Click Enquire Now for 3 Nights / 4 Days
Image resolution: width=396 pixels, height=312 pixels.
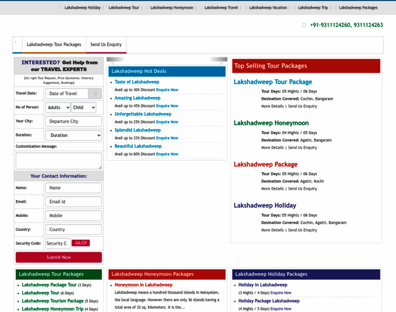pos(281,293)
